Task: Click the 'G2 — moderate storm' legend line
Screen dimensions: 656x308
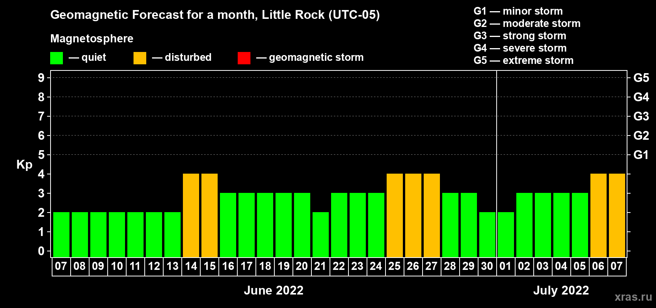Action: coord(527,23)
